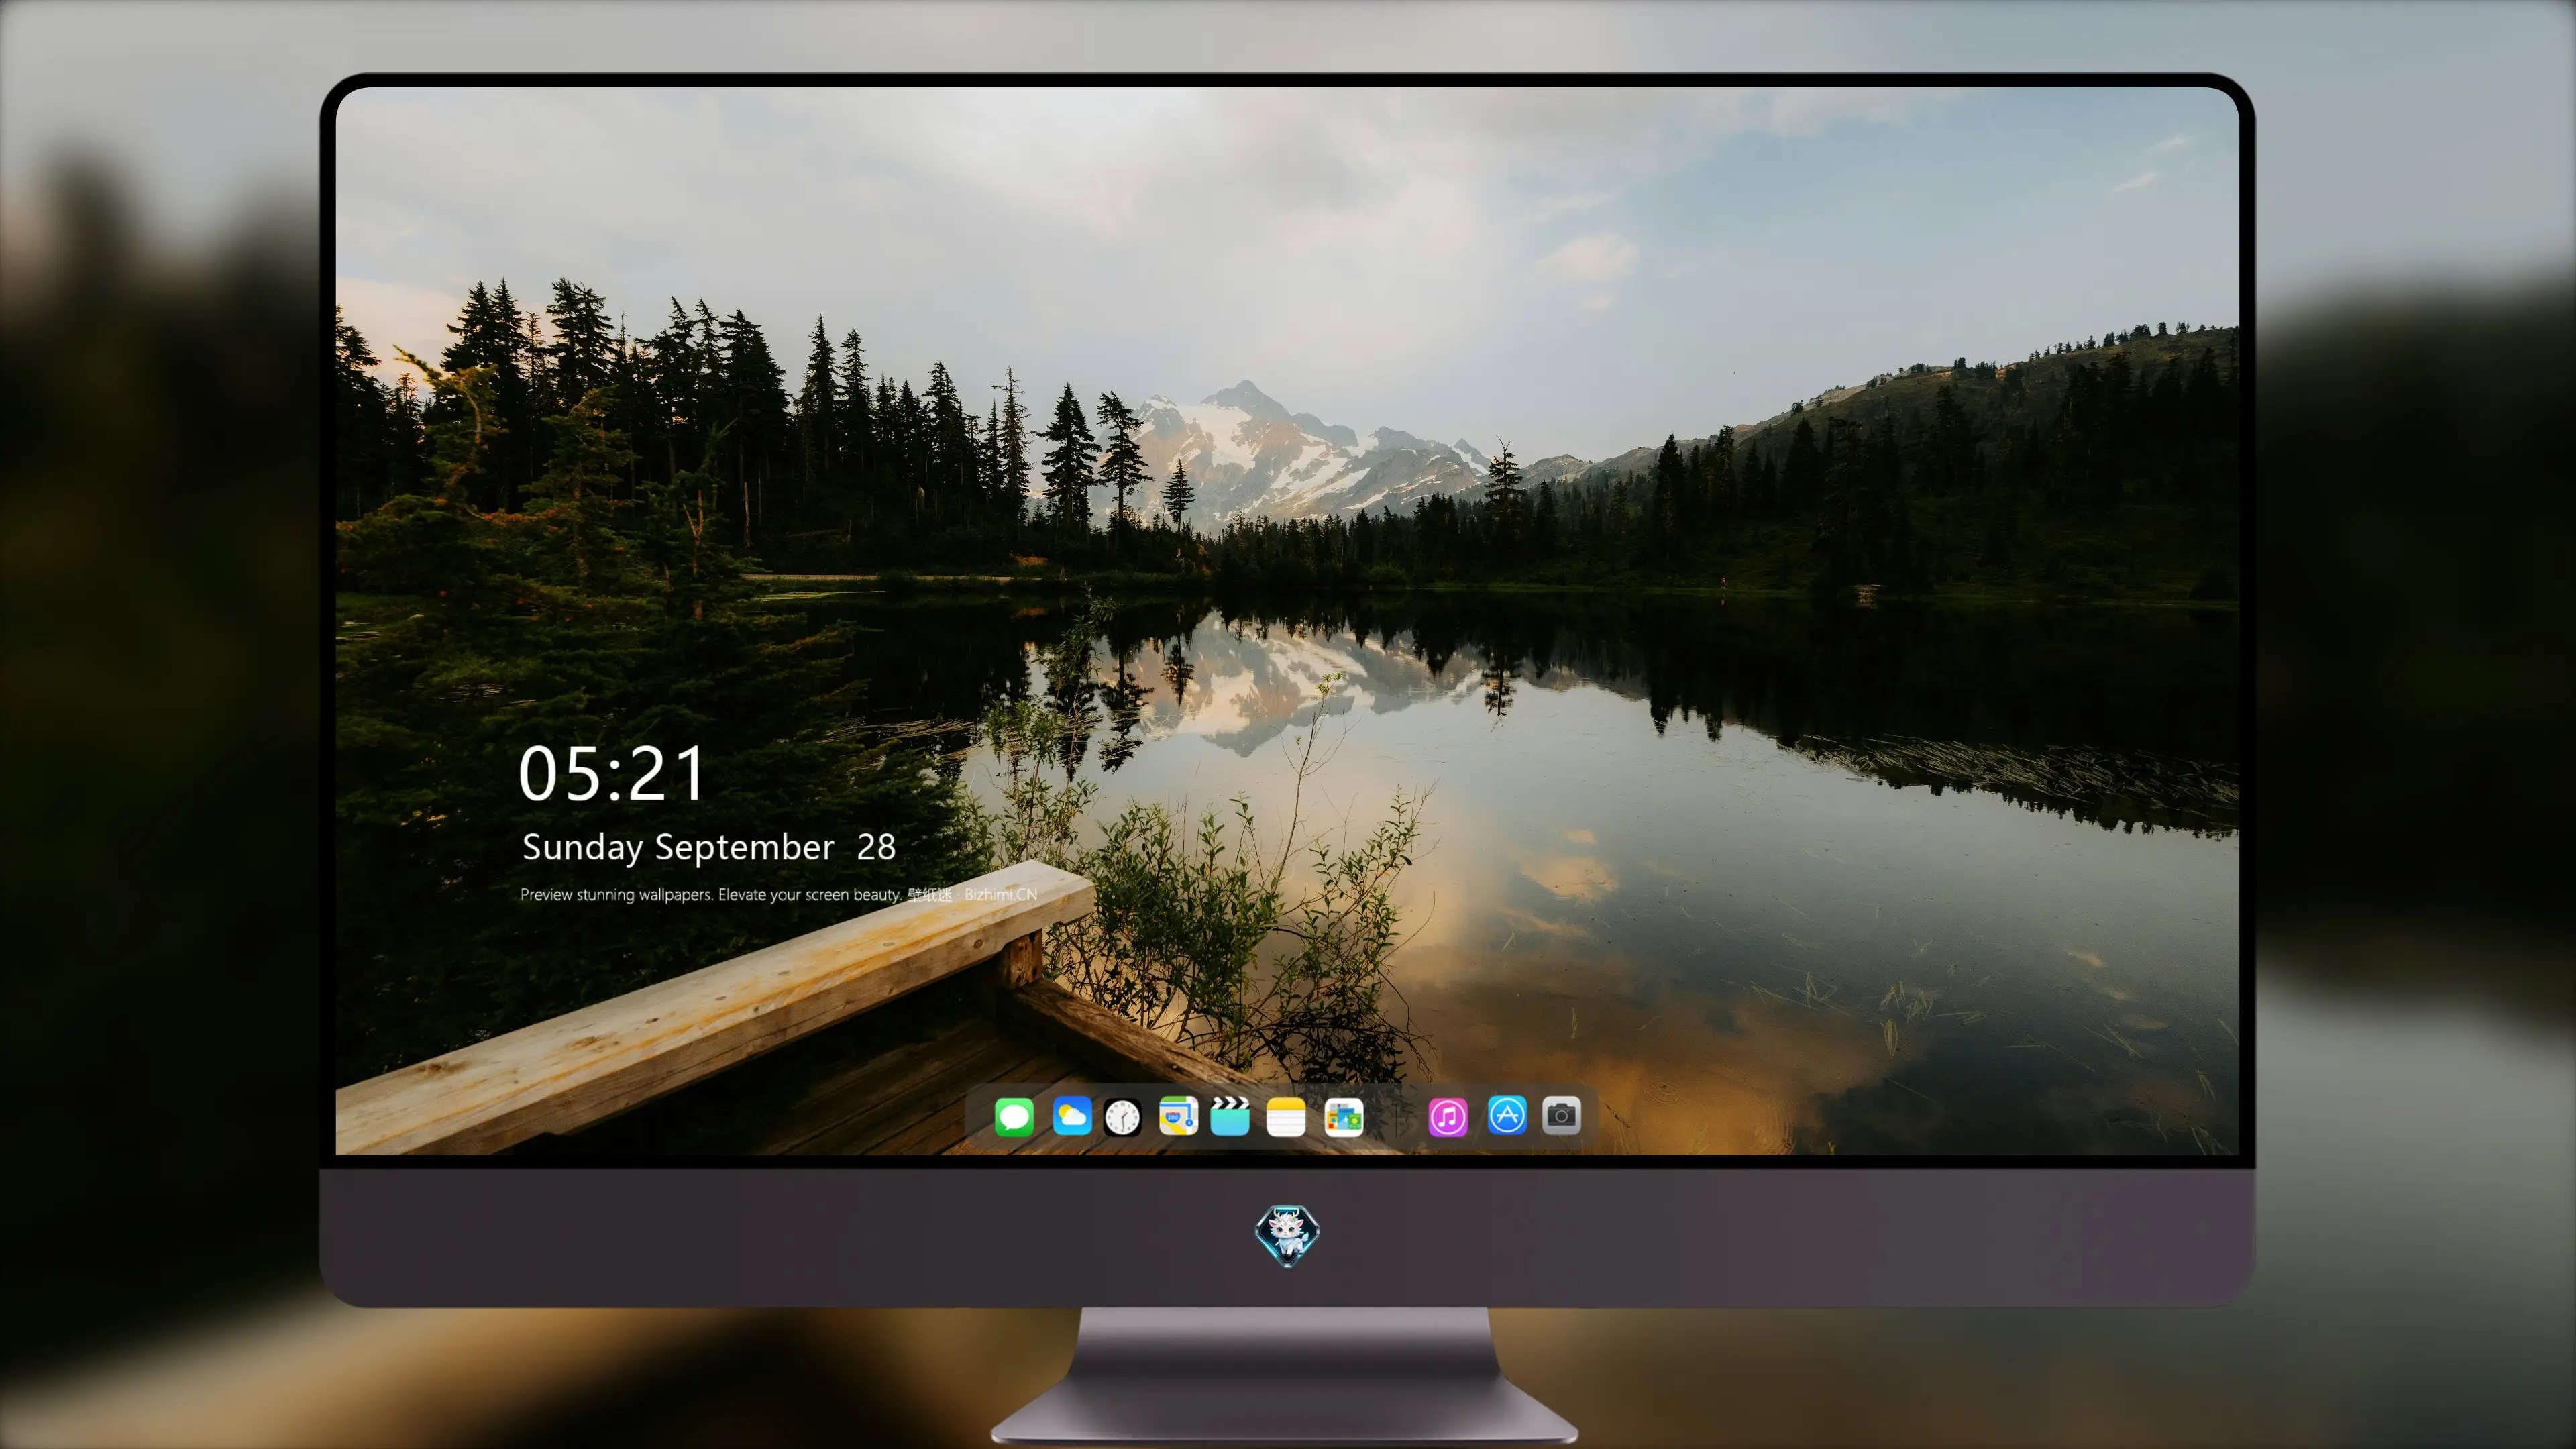2576x1449 pixels.
Task: Open the Weather app in the dock
Action: pyautogui.click(x=1071, y=1116)
